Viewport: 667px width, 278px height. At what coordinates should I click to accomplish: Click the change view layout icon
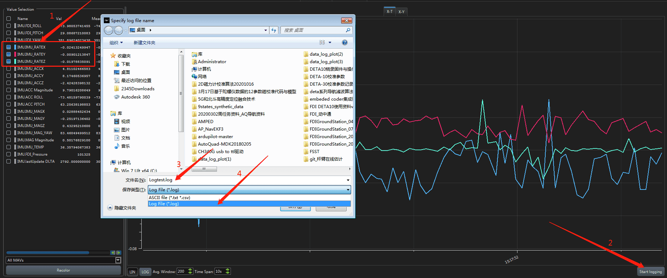click(322, 42)
